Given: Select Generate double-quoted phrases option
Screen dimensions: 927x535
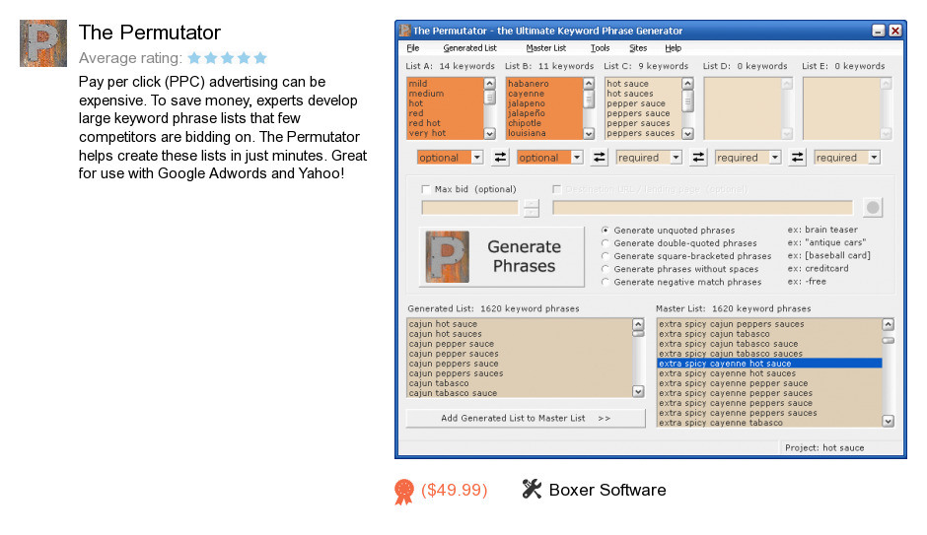Looking at the screenshot, I should (x=605, y=243).
